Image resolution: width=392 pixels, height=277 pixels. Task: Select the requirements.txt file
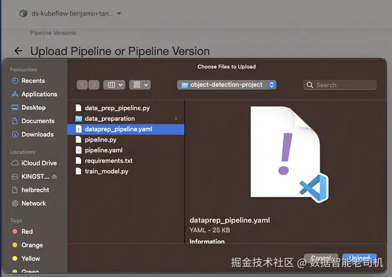tap(125, 160)
